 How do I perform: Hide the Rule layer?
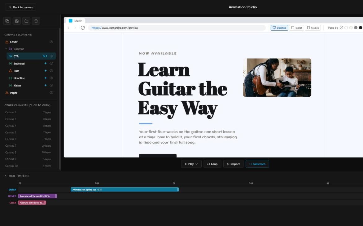[x=51, y=71]
